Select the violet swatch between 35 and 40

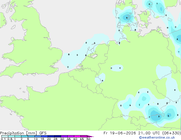pos(71,136)
